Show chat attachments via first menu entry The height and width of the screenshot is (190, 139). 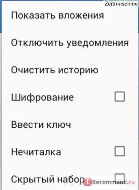[x=58, y=16]
